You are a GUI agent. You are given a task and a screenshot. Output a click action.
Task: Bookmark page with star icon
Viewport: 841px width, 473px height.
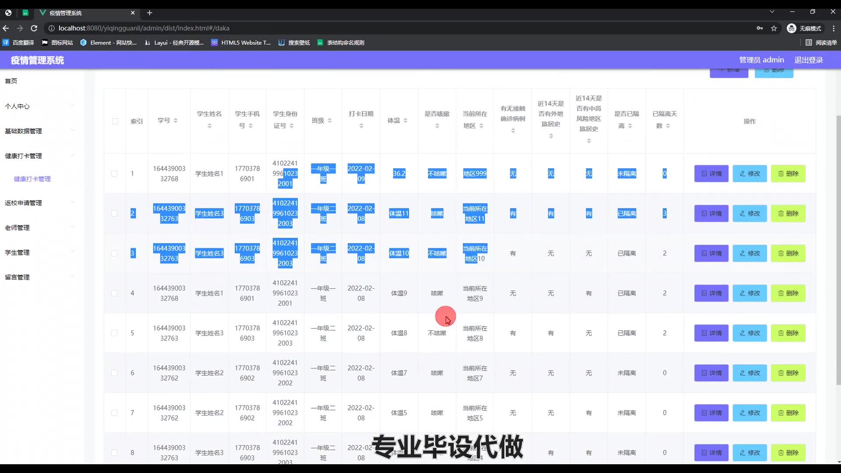coord(774,28)
